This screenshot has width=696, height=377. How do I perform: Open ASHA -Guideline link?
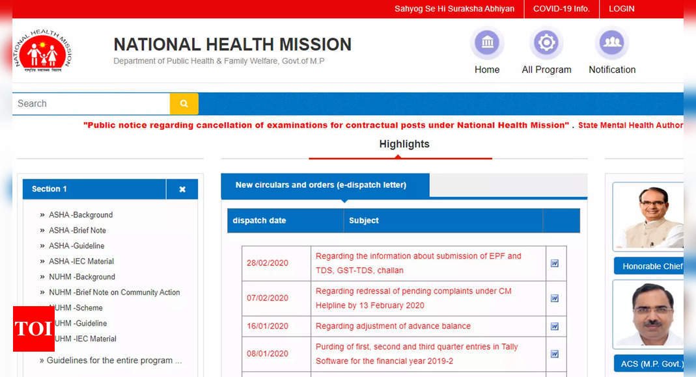[x=76, y=246]
